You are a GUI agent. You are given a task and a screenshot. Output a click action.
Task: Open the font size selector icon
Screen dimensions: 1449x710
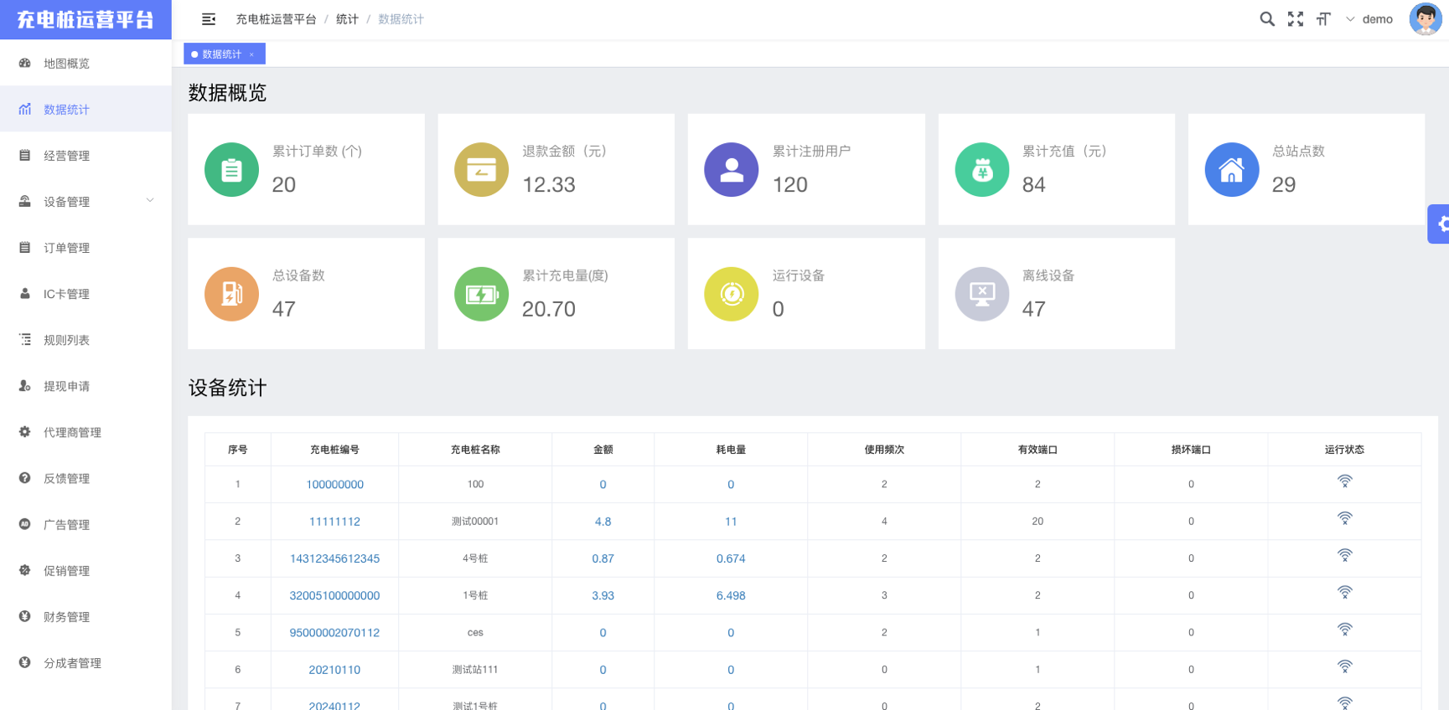(1323, 19)
